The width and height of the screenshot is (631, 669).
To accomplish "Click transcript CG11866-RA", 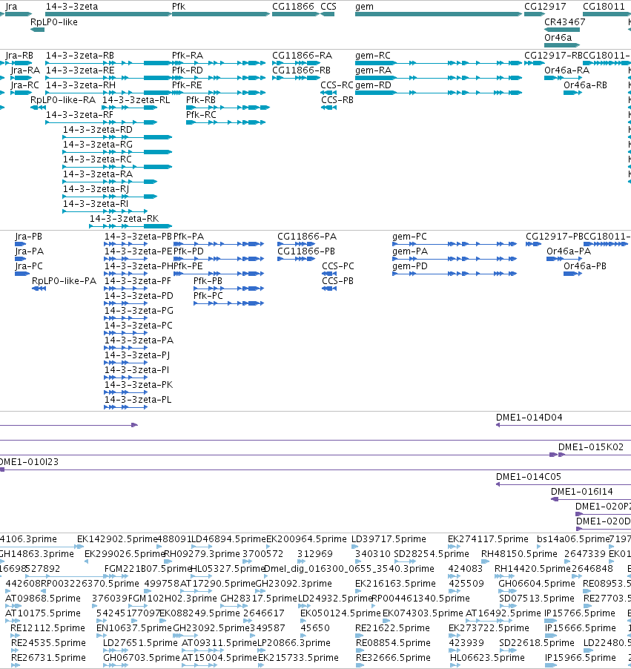I will (x=302, y=56).
